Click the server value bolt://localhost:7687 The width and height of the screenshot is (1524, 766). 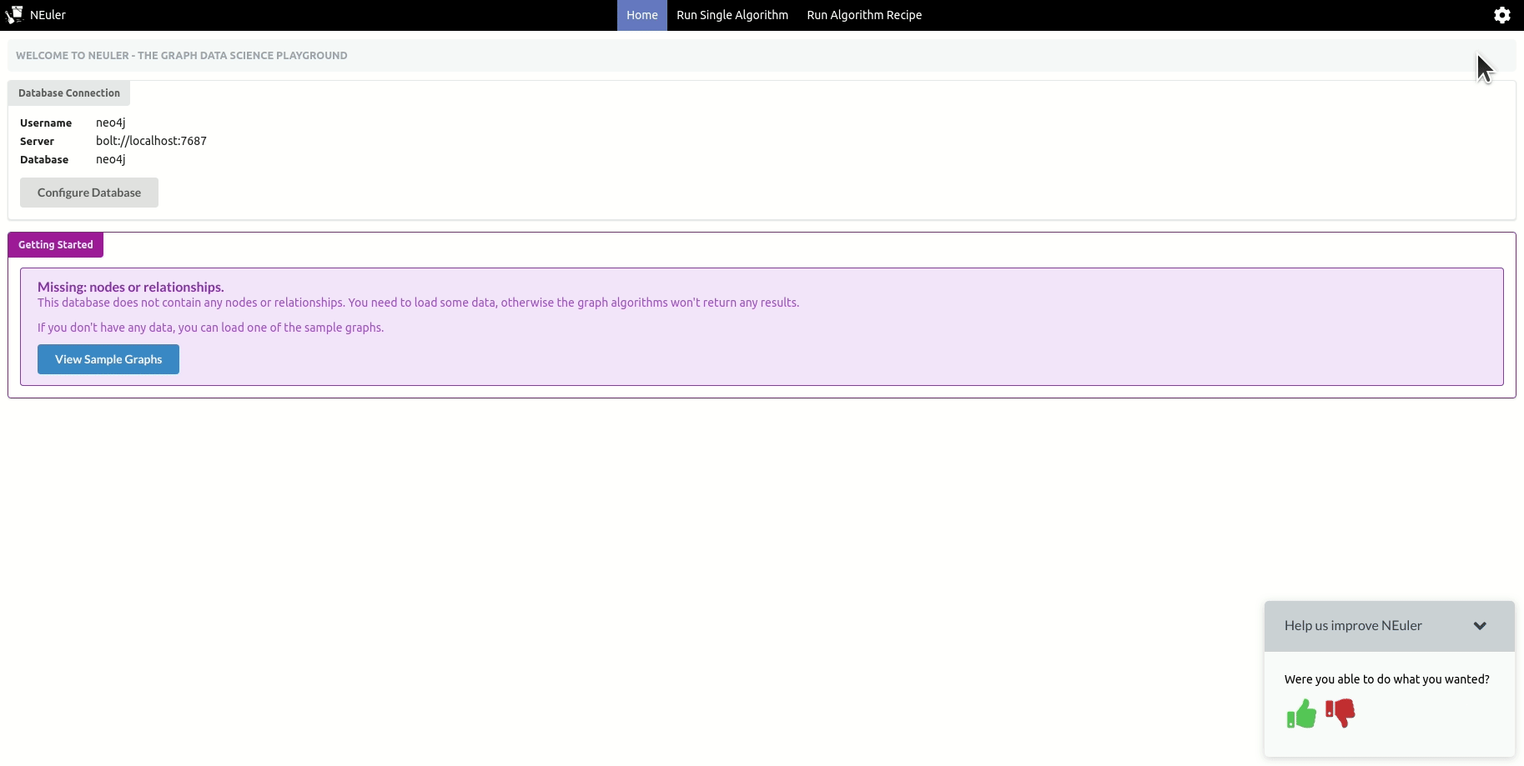(151, 141)
